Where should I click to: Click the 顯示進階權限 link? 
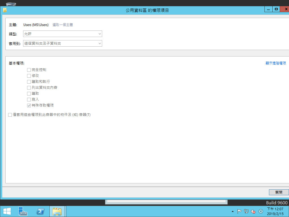pos(276,63)
